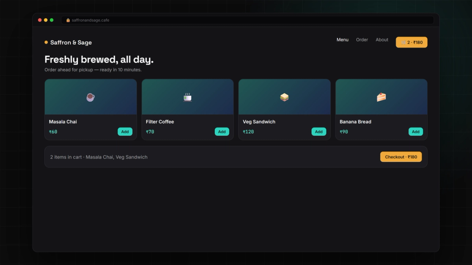
Task: Click the lock icon in address bar
Action: (68, 20)
